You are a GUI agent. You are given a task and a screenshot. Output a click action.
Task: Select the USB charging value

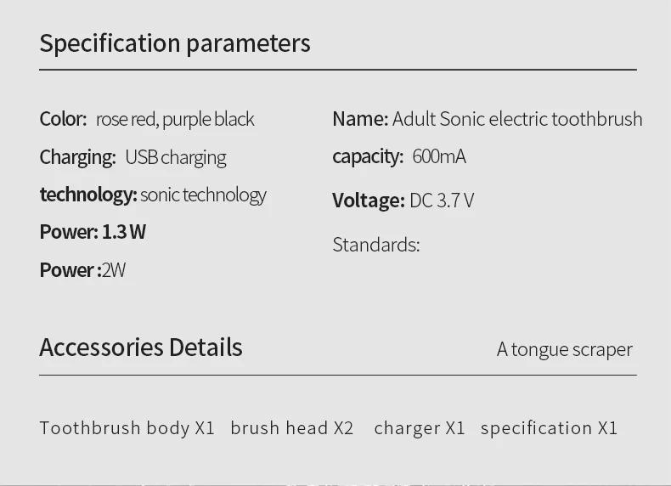point(176,157)
